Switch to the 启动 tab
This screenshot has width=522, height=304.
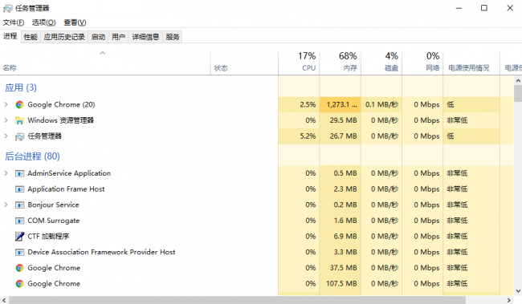click(98, 37)
